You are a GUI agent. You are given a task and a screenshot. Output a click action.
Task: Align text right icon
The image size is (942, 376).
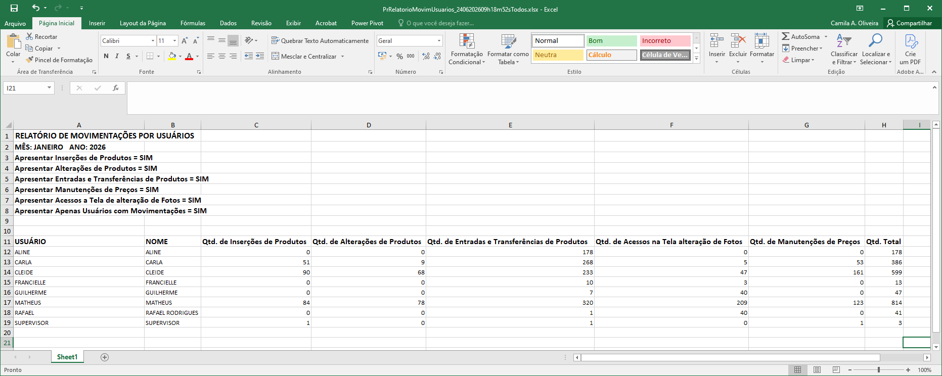click(x=233, y=56)
